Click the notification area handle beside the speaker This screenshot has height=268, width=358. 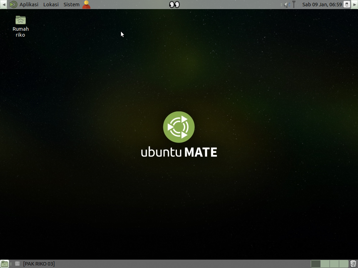281,5
